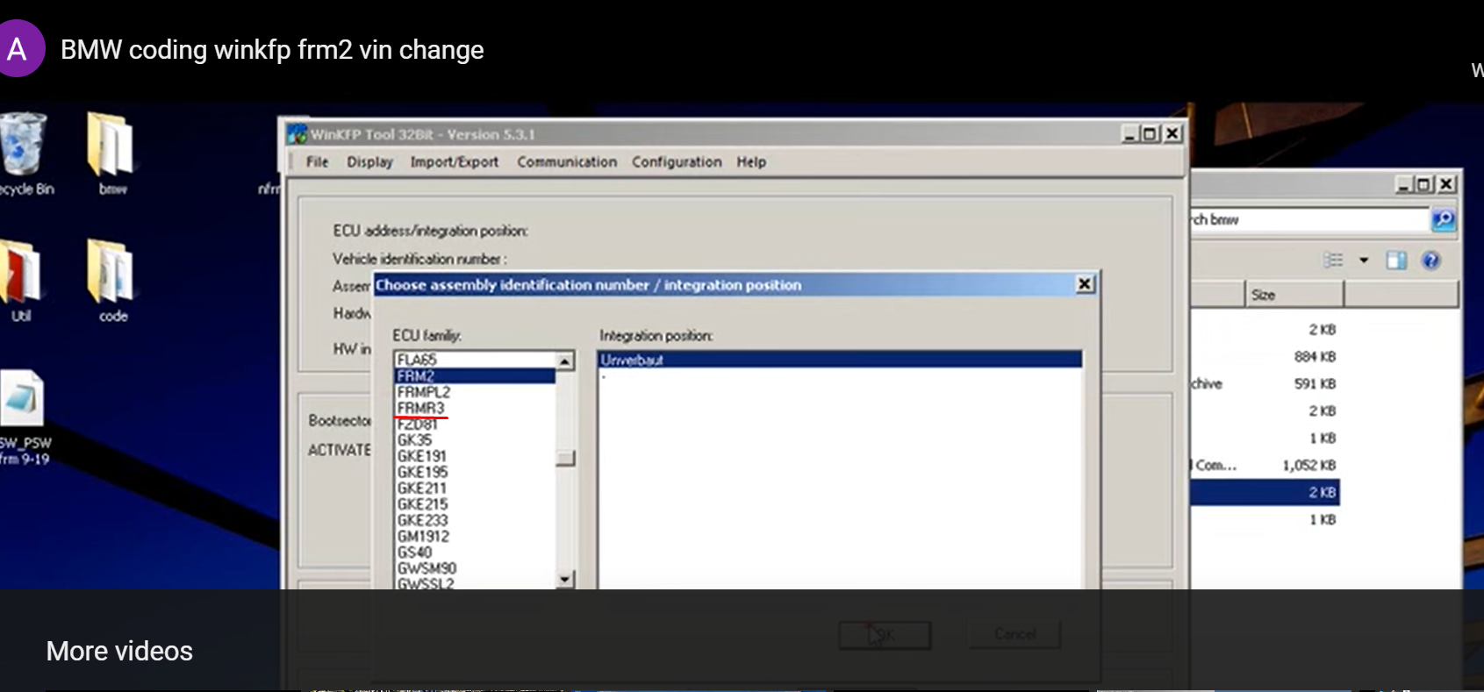Viewport: 1484px width, 692px height.
Task: Click the Cancel button in dialog
Action: point(1014,634)
